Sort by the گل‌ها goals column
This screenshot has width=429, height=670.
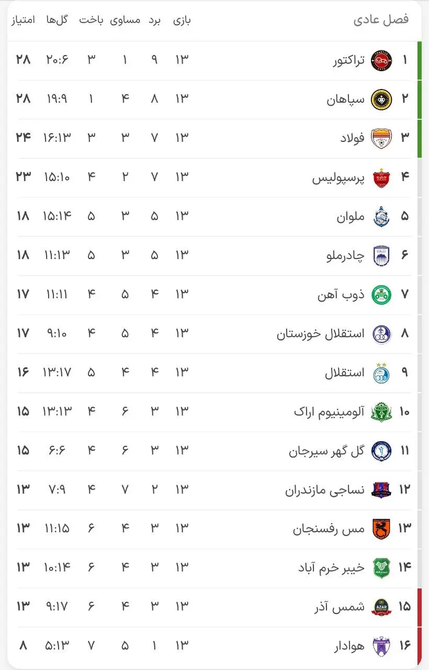click(57, 20)
